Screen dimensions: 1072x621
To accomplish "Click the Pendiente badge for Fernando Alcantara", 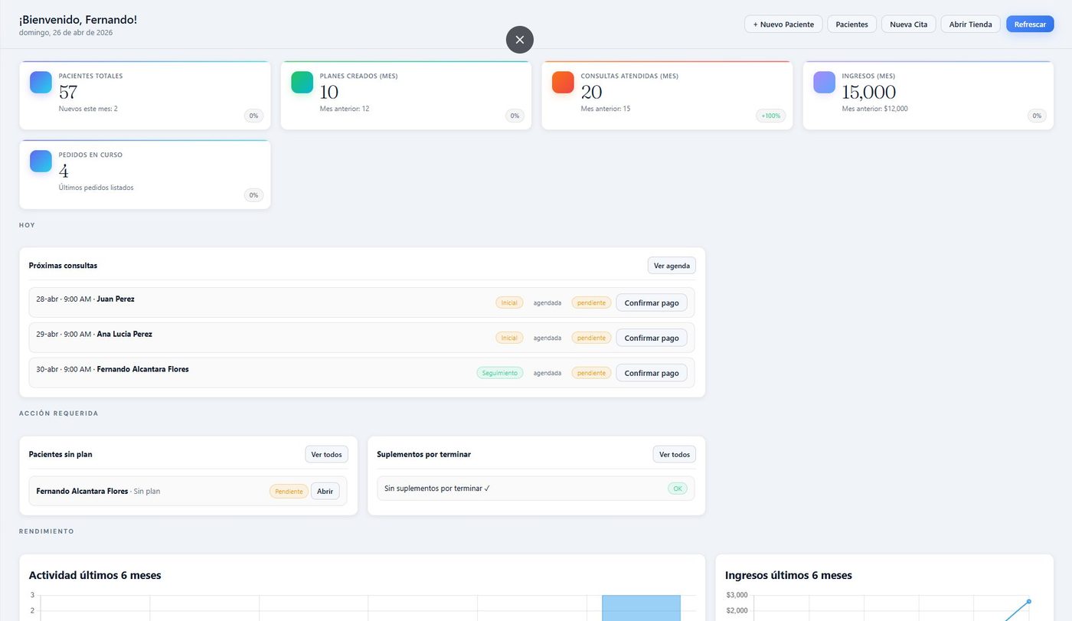I will tap(289, 491).
